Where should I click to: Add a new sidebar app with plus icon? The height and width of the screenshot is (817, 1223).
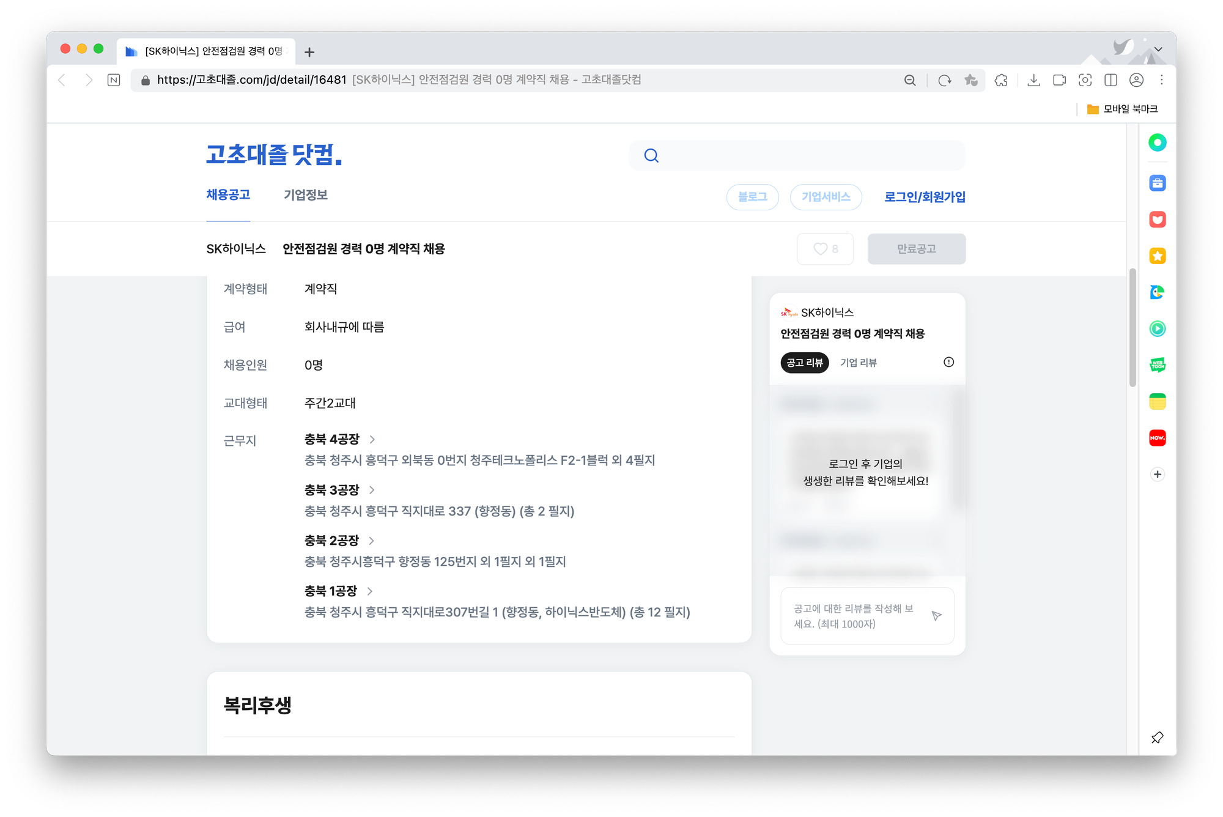1157,474
